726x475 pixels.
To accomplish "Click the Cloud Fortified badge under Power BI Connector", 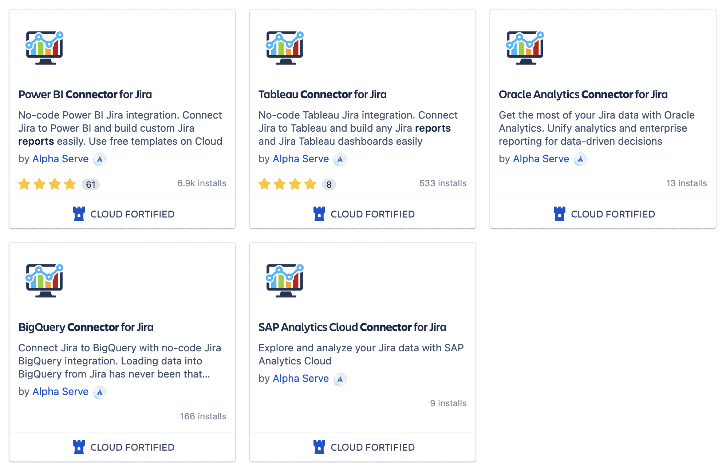I will point(124,214).
